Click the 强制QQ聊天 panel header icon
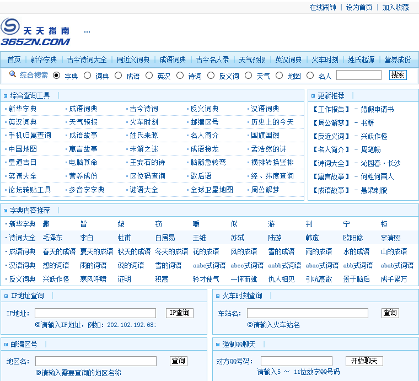 point(217,345)
